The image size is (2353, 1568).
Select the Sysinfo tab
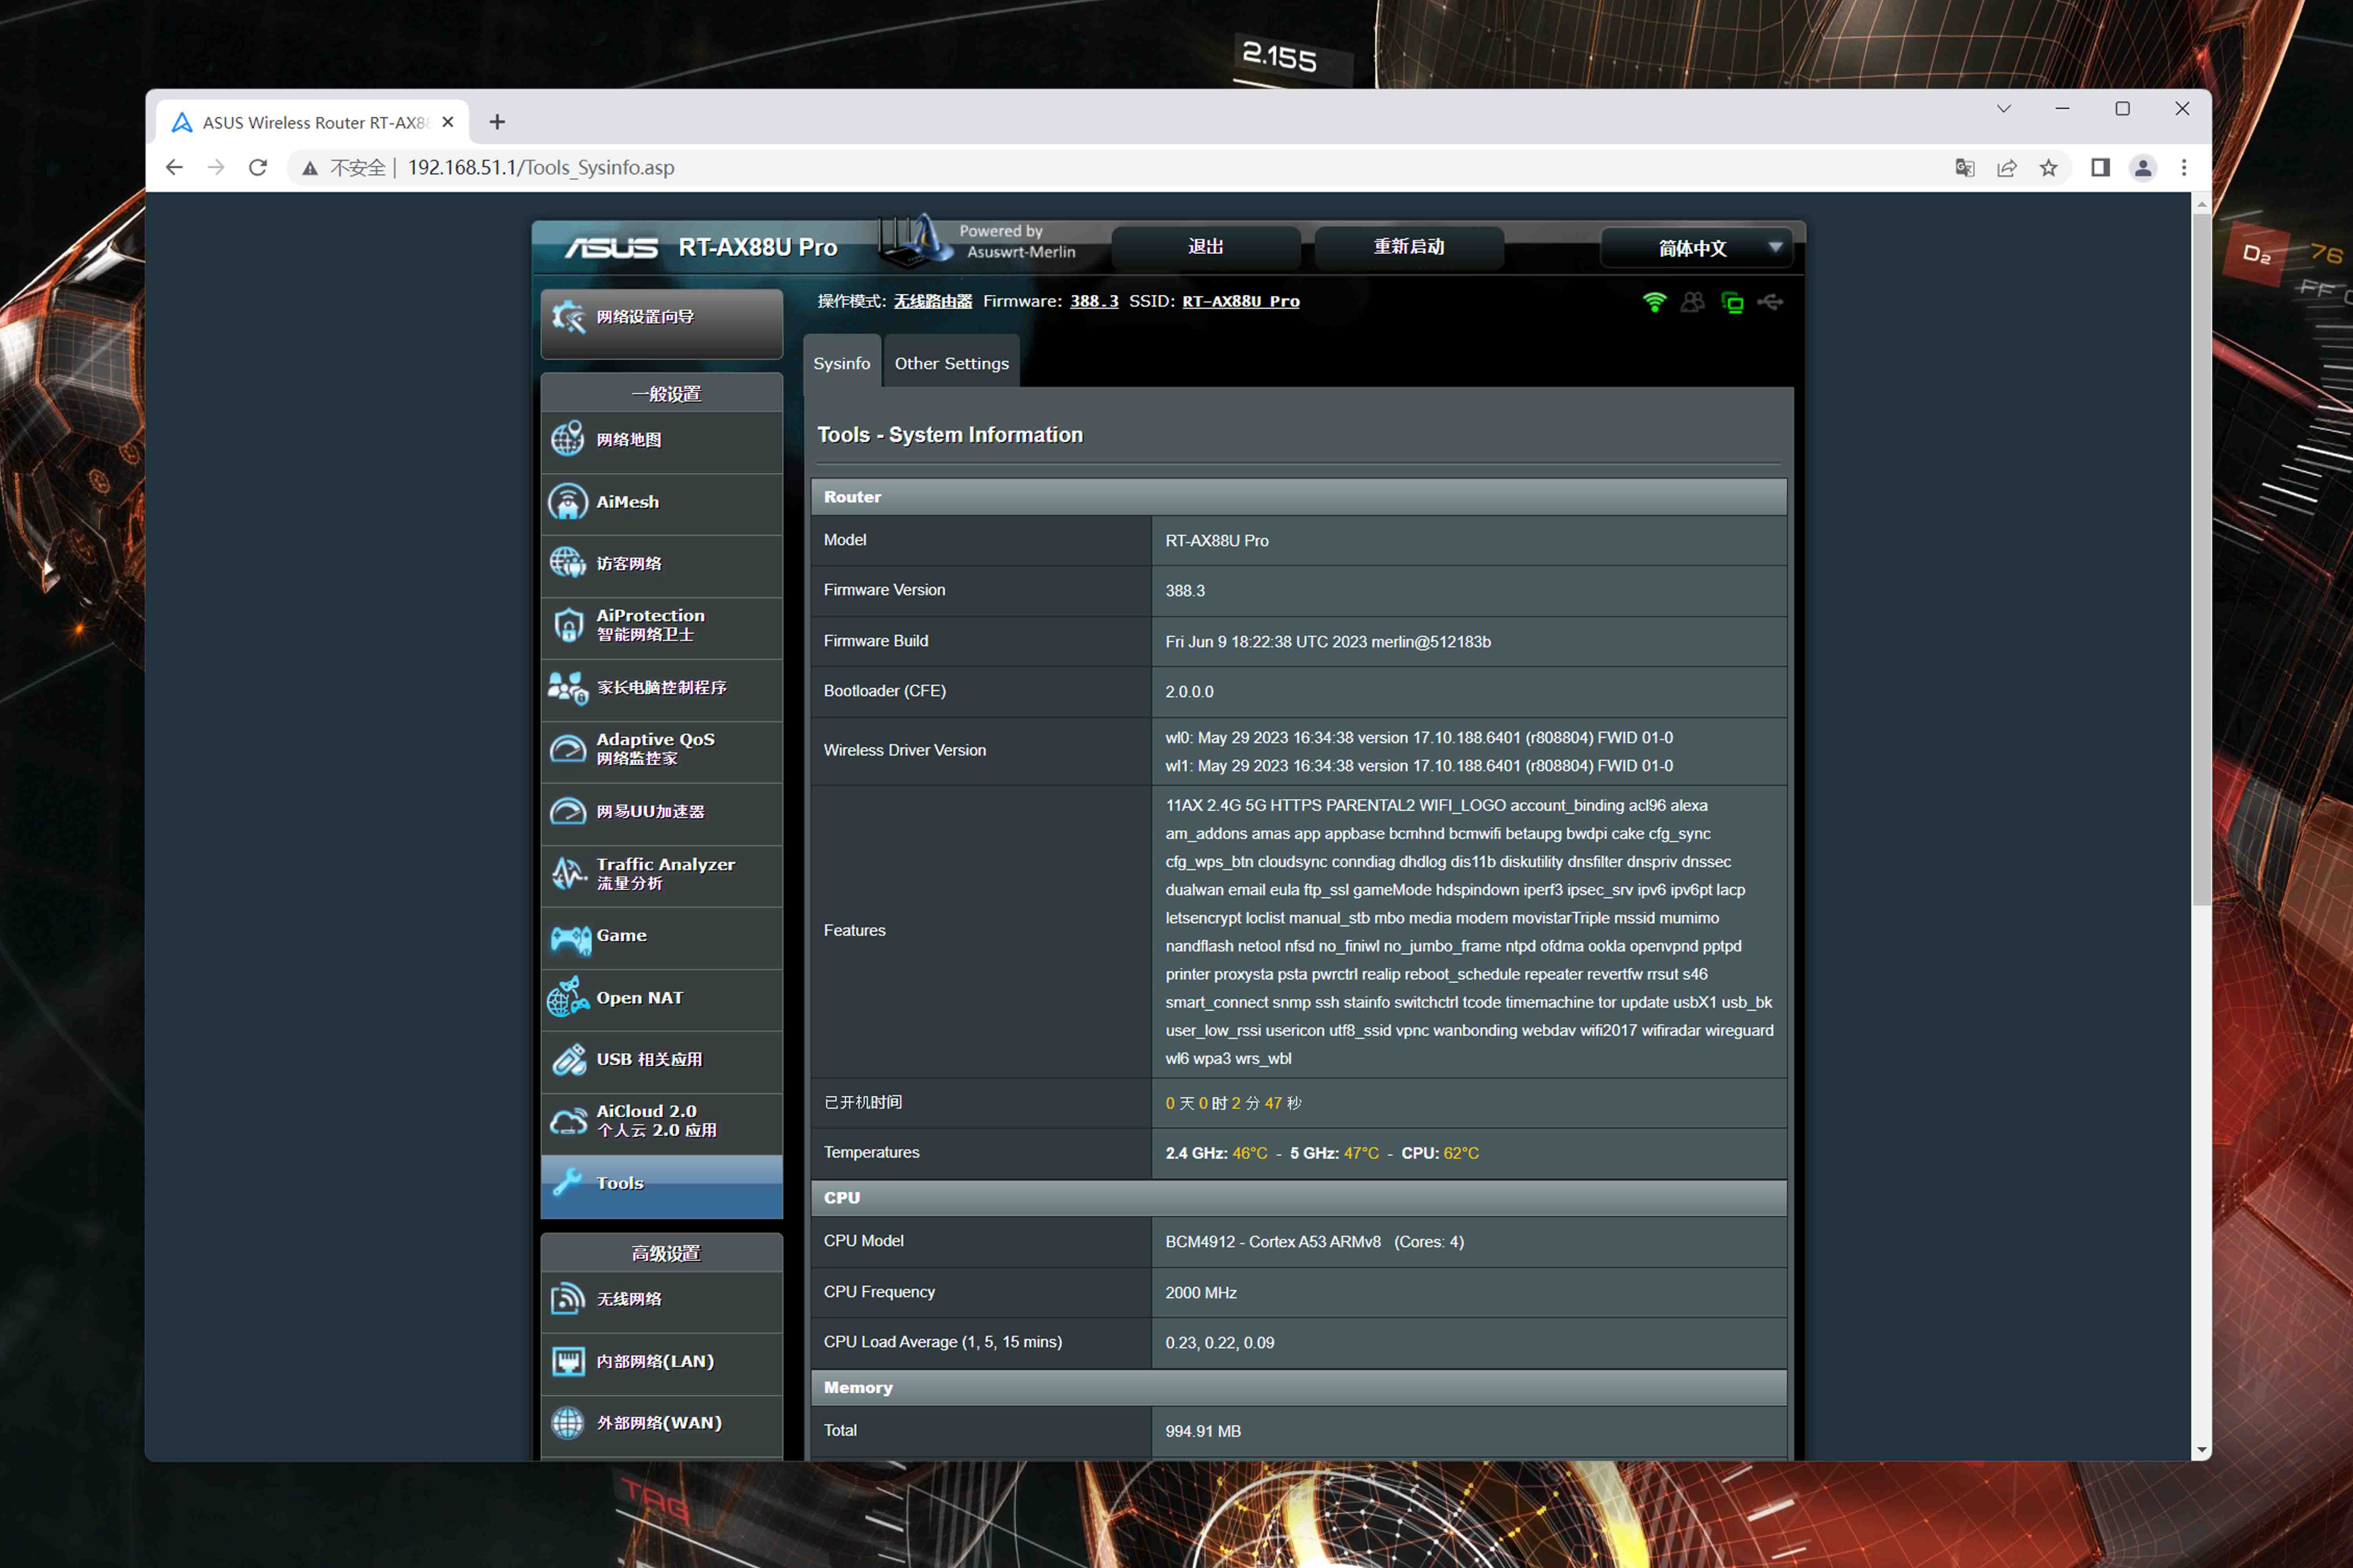coord(841,364)
